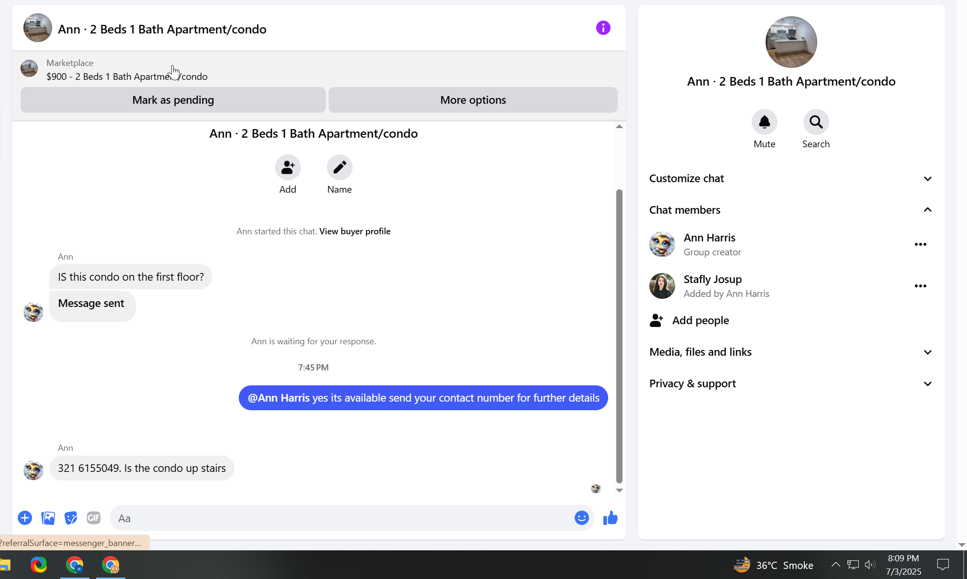Image resolution: width=967 pixels, height=579 pixels.
Task: Open emoji picker in message box
Action: coord(581,518)
